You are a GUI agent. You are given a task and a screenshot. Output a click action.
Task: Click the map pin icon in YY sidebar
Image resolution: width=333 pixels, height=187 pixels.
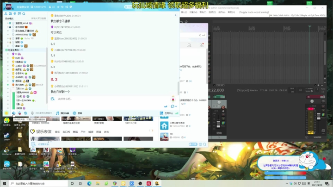click(x=15, y=13)
